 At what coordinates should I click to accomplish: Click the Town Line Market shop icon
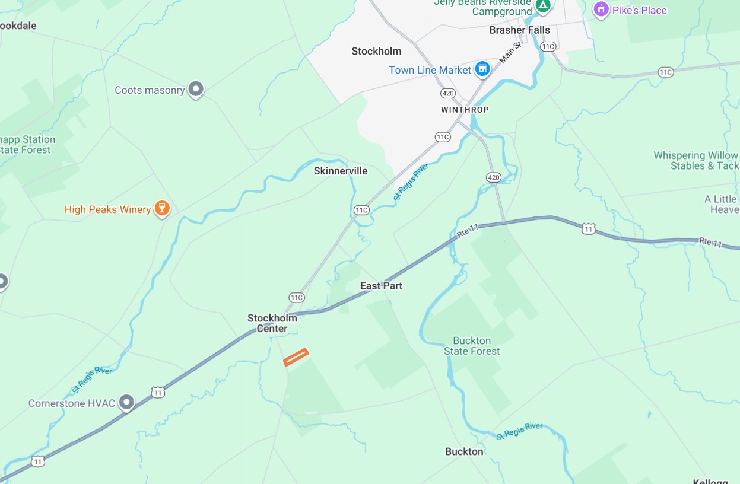(482, 69)
